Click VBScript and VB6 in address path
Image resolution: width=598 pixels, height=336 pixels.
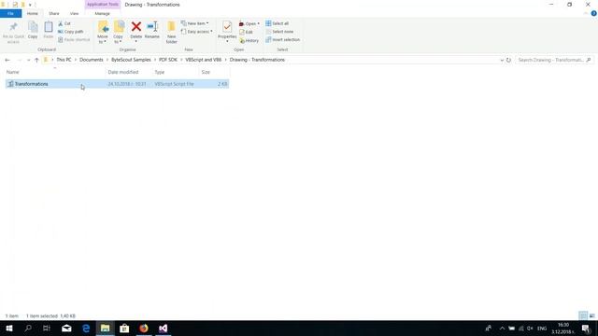pos(204,60)
